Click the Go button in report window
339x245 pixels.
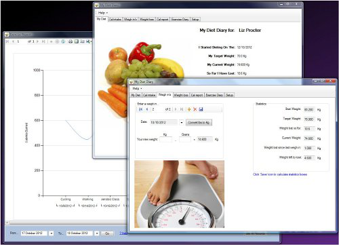click(107, 233)
